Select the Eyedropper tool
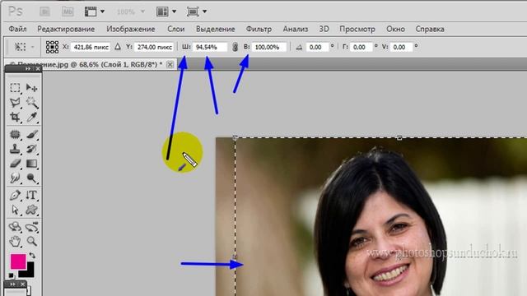This screenshot has height=296, width=527. (31, 117)
